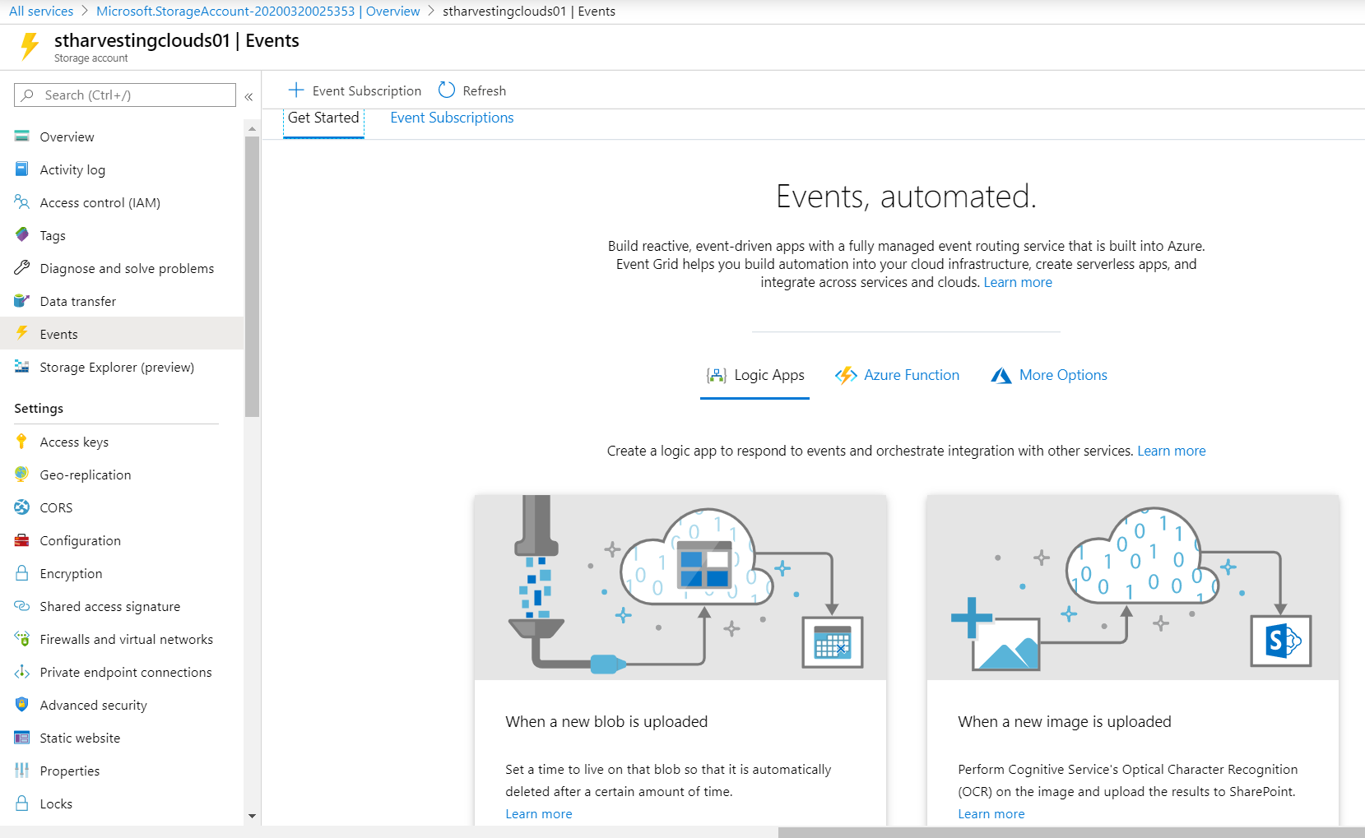This screenshot has height=838, width=1365.
Task: Select the Logic Apps tab
Action: 754,376
